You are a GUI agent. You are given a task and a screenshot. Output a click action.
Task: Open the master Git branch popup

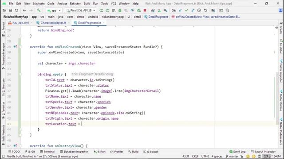coord(232,156)
